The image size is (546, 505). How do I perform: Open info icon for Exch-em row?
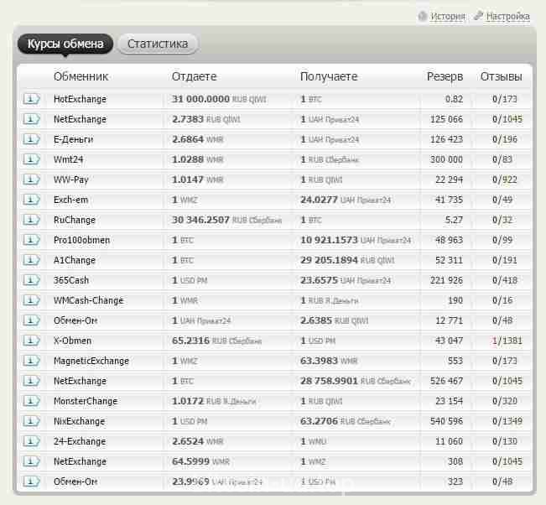(x=31, y=200)
